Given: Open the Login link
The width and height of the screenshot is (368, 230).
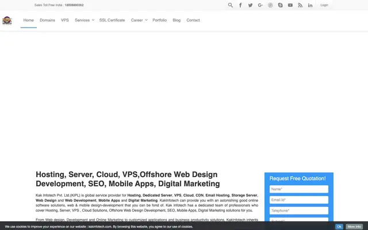Looking at the screenshot, I should [324, 5].
